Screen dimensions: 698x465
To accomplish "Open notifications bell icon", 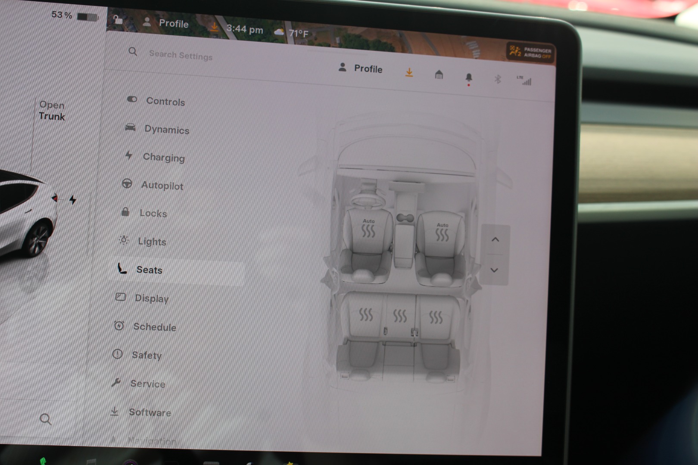I will (x=469, y=77).
